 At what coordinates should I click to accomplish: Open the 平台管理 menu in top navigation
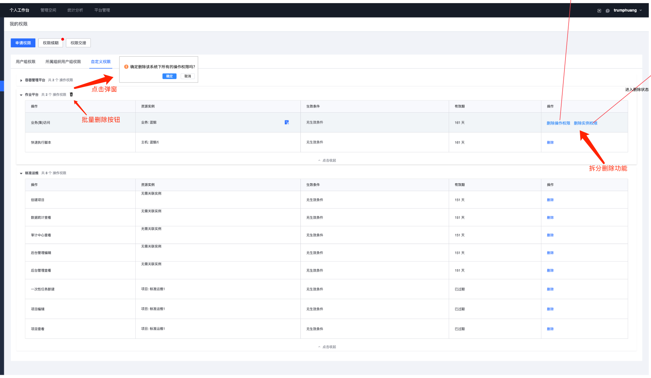pyautogui.click(x=101, y=10)
